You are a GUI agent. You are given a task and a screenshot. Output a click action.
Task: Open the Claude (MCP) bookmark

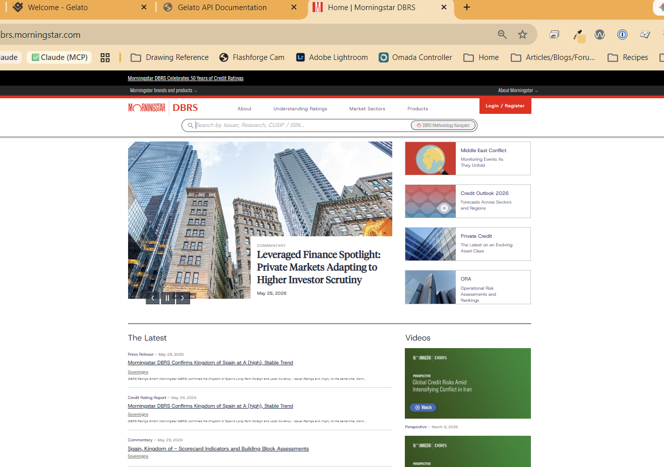pos(59,57)
